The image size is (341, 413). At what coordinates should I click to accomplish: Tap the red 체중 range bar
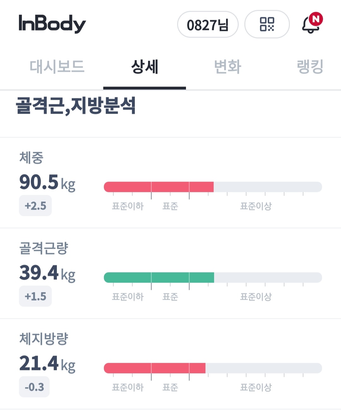click(x=159, y=187)
